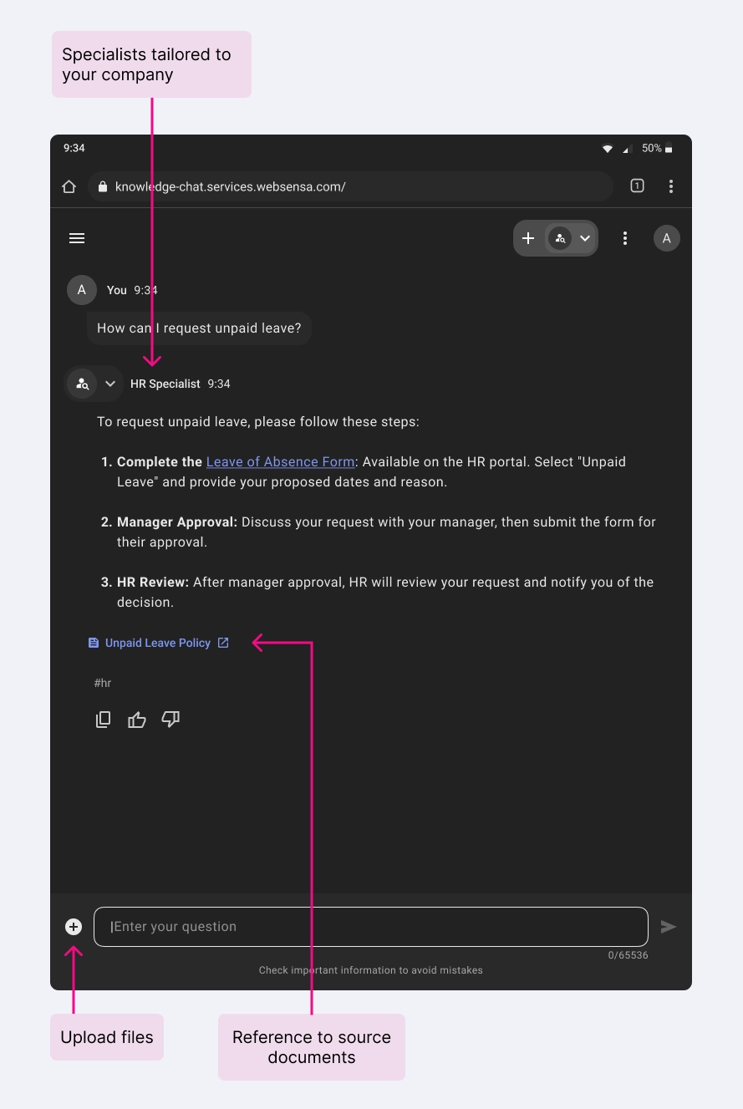Open the Unpaid Leave Policy external link
743x1109 pixels.
tap(222, 643)
